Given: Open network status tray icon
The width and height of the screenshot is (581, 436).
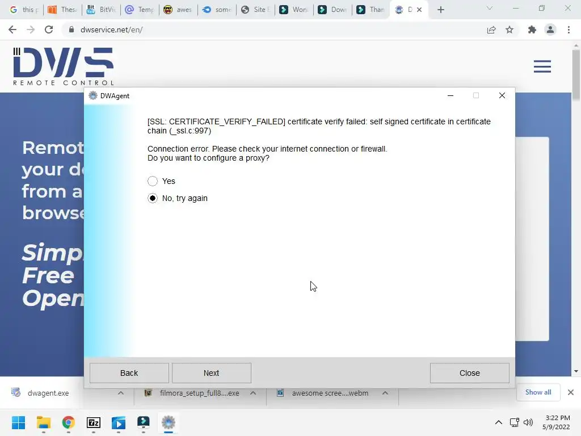Looking at the screenshot, I should coord(514,422).
